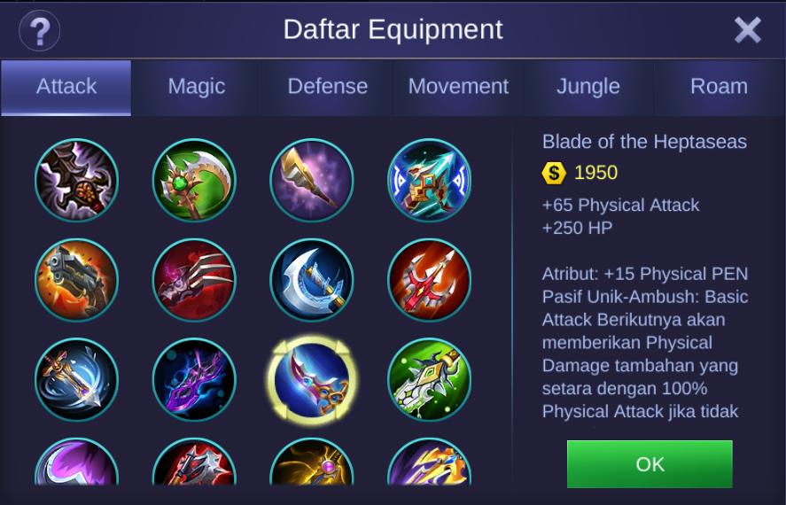Select the green scythe equipment icon
This screenshot has width=786, height=505.
[x=194, y=181]
